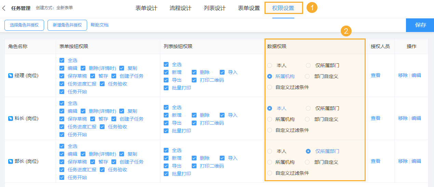434x187 pixels.
Task: Open the 帮助文档 link
Action: (99, 25)
